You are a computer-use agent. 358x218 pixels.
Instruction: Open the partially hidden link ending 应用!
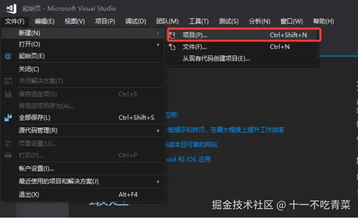click(172, 115)
